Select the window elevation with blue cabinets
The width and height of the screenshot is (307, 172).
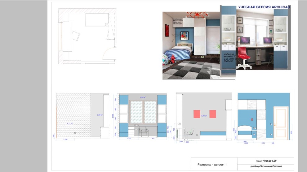[x=142, y=116]
